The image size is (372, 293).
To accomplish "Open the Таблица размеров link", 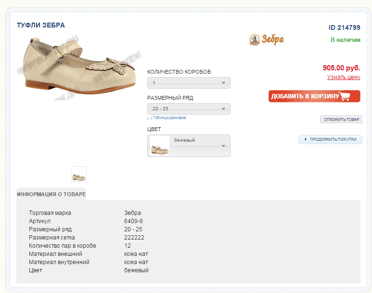I will click(x=169, y=118).
